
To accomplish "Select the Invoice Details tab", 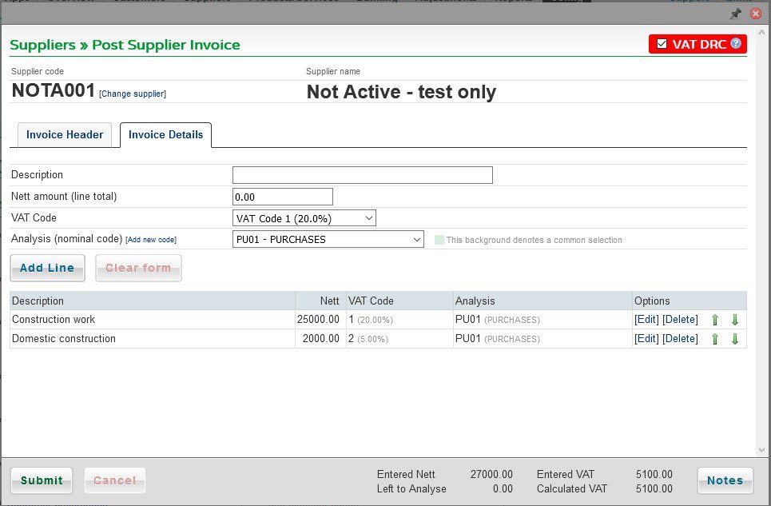I will coord(165,135).
